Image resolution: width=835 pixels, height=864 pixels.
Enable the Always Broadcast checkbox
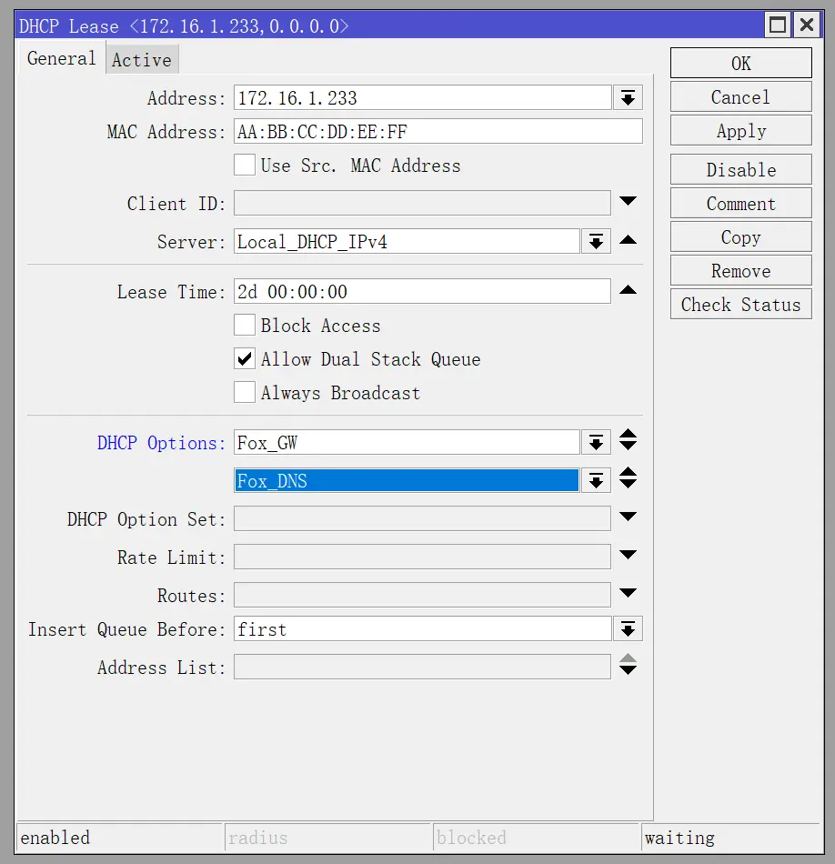244,392
